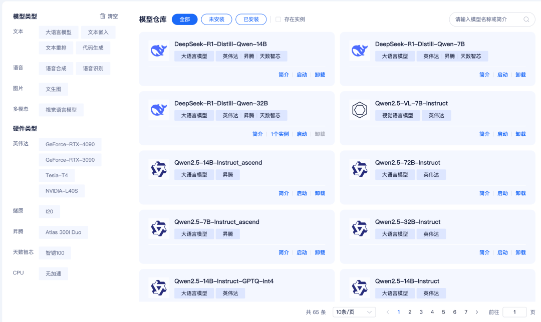Toggle the Tesla-T4 hardware filter
The height and width of the screenshot is (322, 541).
[x=57, y=175]
